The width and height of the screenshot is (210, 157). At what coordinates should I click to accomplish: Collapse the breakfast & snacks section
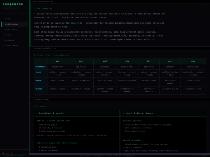coord(77,113)
